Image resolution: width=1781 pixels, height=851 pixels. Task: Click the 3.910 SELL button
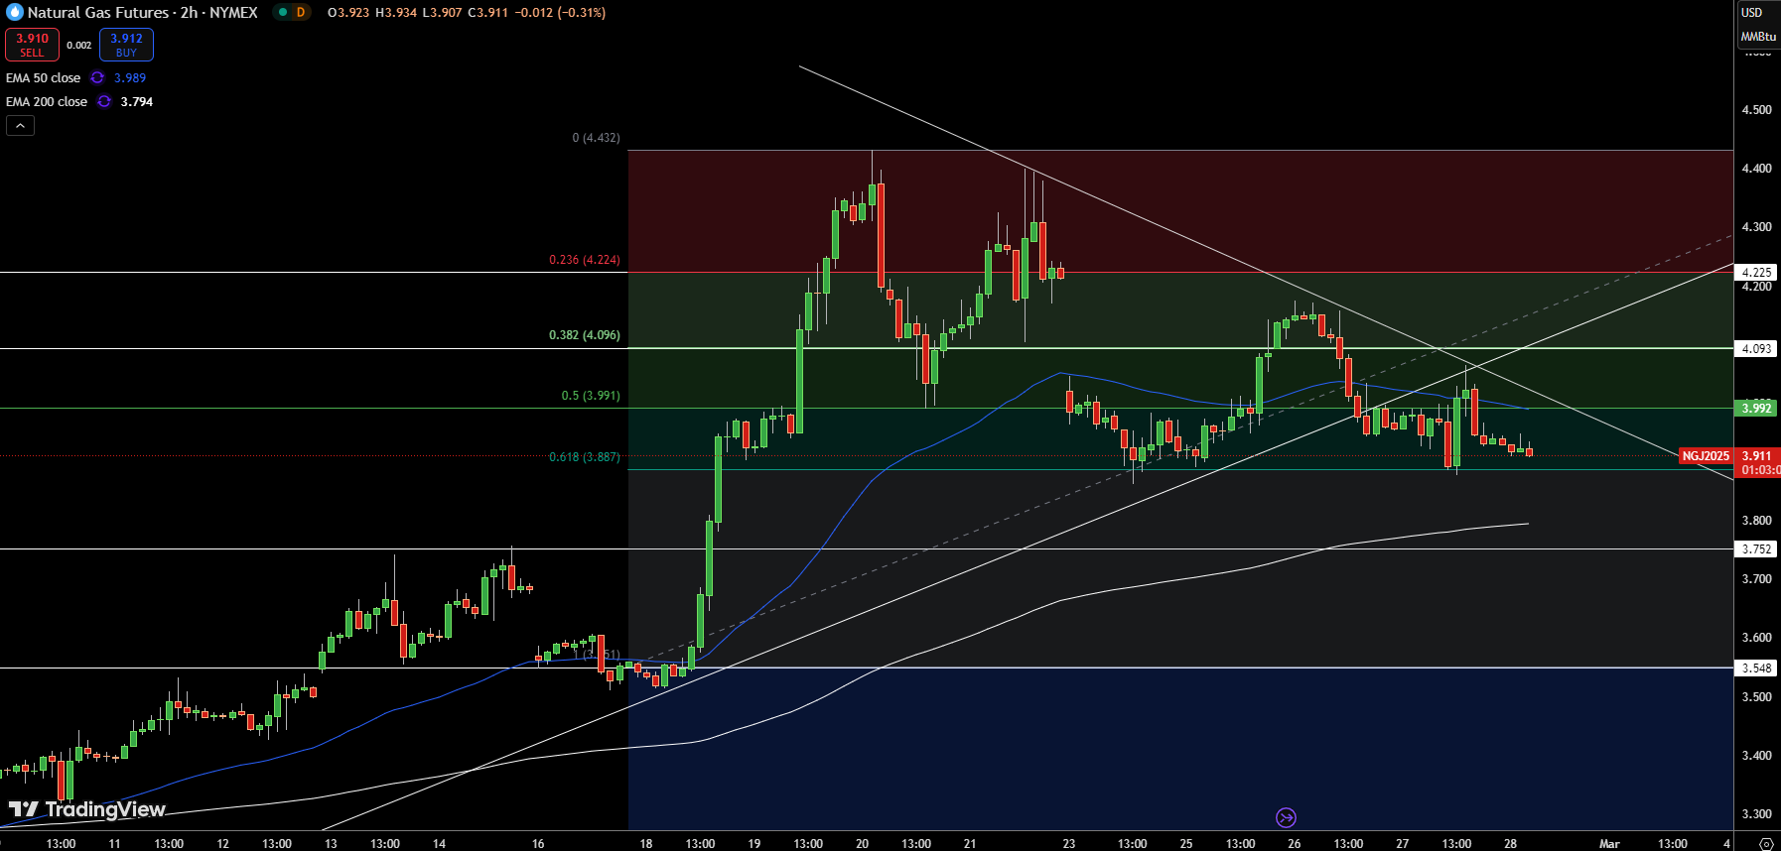[32, 45]
